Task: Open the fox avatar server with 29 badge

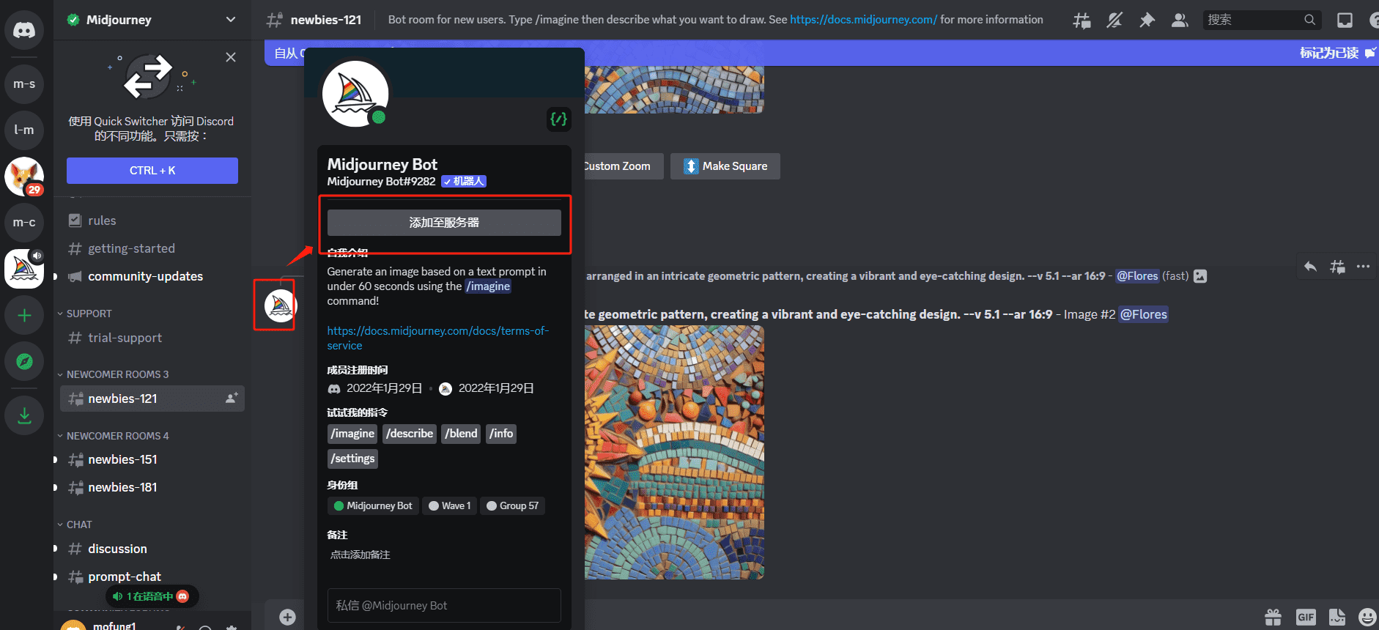Action: click(x=24, y=177)
